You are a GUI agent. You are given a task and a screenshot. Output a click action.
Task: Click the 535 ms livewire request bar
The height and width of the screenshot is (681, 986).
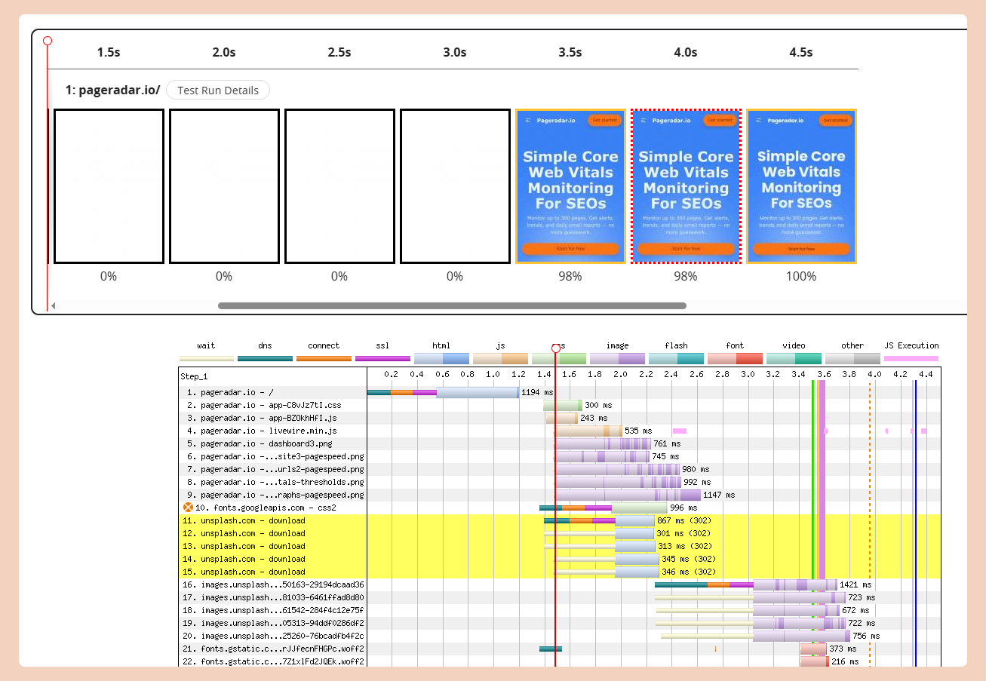click(588, 431)
